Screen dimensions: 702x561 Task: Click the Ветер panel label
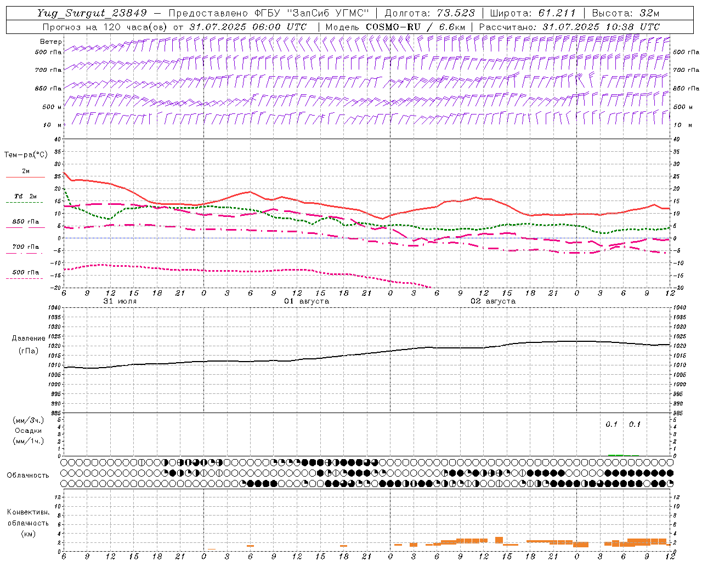(x=50, y=42)
